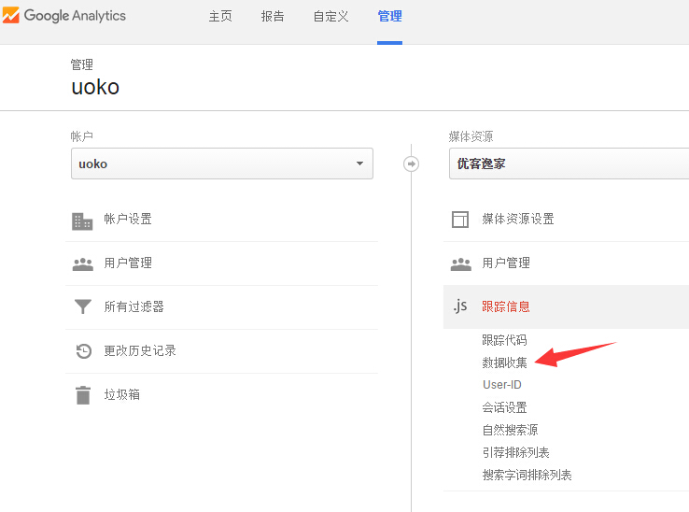Collapse the 跟踪信息 section
689x512 pixels.
pyautogui.click(x=566, y=306)
